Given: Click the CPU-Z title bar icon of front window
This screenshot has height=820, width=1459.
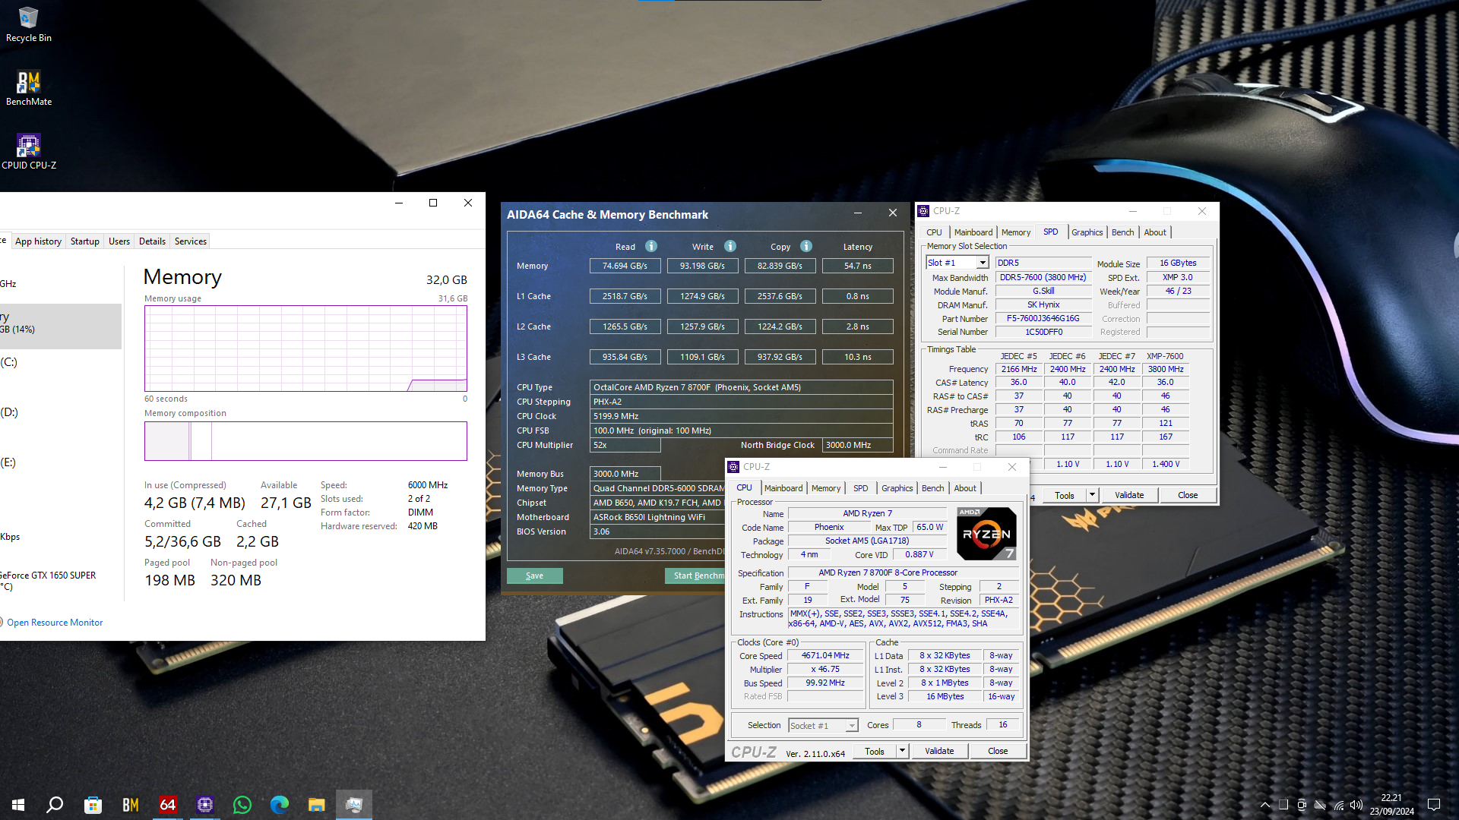Looking at the screenshot, I should click(x=733, y=467).
